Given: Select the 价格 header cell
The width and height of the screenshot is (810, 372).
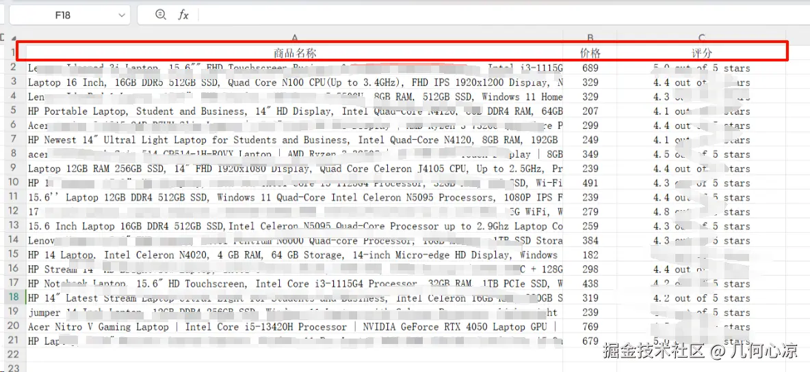Looking at the screenshot, I should pos(590,53).
